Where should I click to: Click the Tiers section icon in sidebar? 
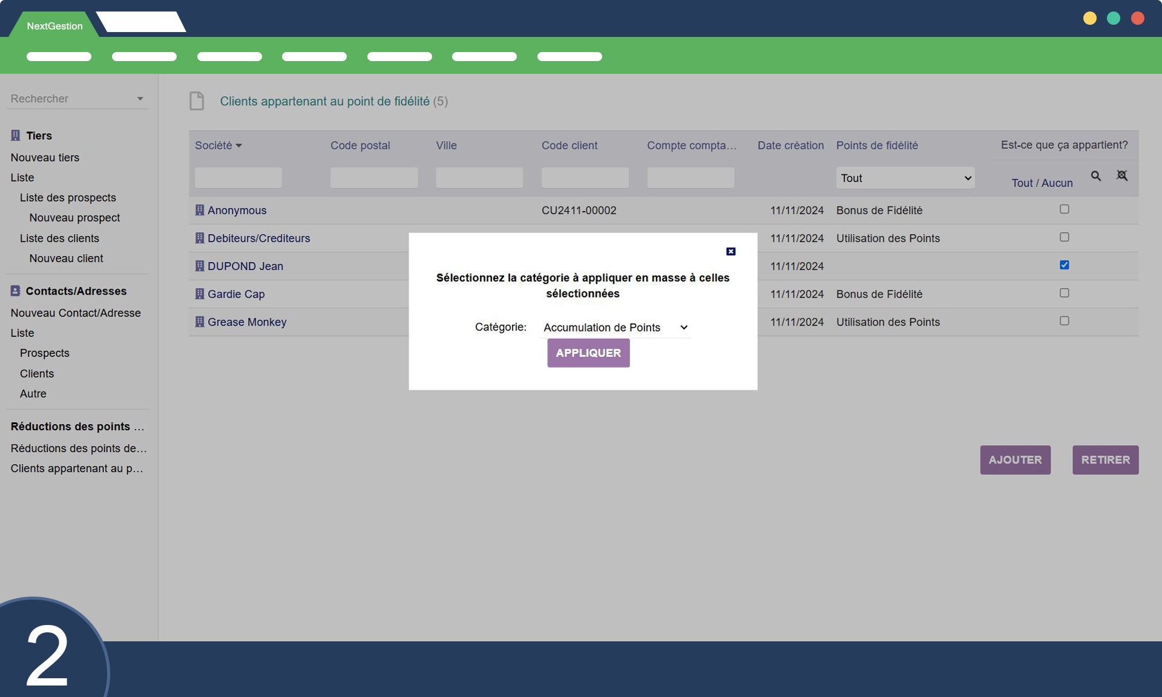click(x=16, y=136)
